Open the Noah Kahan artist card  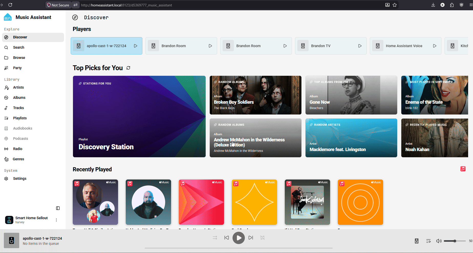pos(435,138)
